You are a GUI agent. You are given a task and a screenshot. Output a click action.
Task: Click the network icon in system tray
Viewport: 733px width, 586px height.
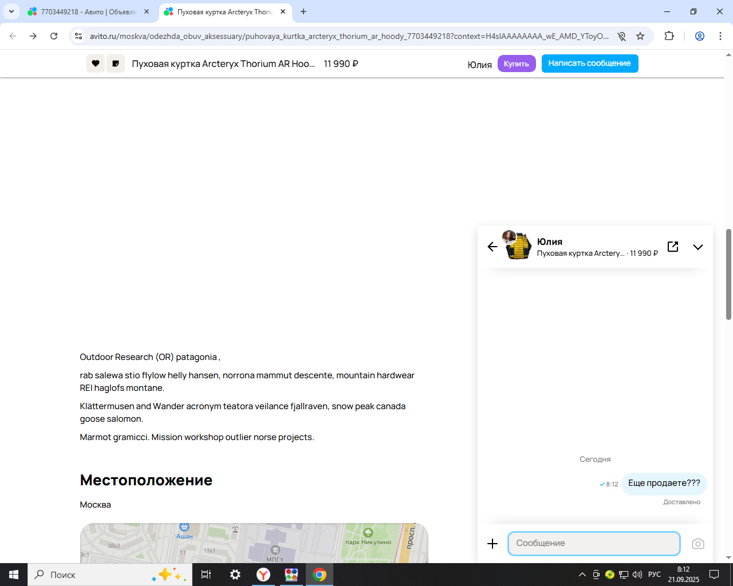[x=624, y=575]
